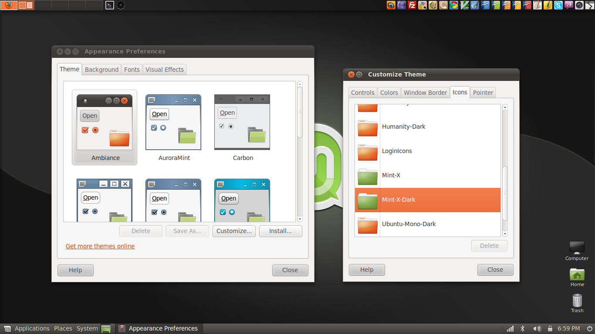Click the gear settings icon in top panel

coord(120,5)
